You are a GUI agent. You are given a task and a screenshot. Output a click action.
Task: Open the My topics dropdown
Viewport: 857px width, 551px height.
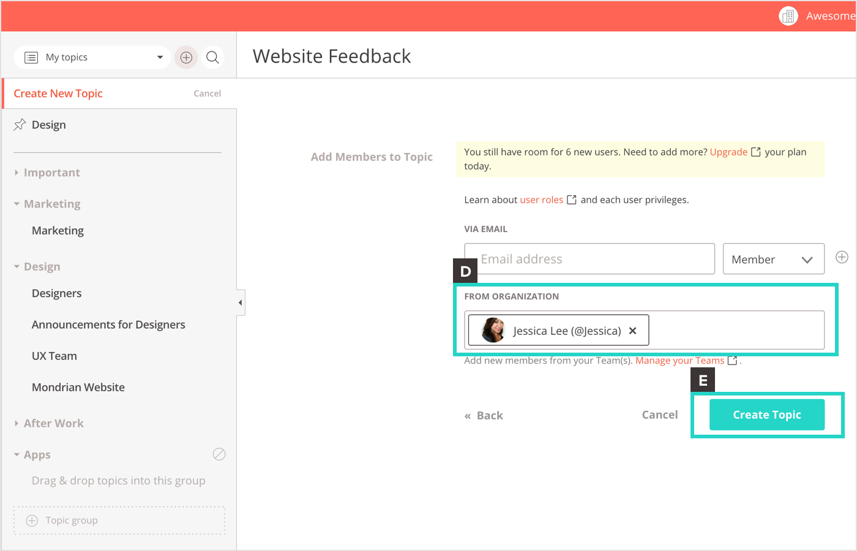click(x=92, y=58)
